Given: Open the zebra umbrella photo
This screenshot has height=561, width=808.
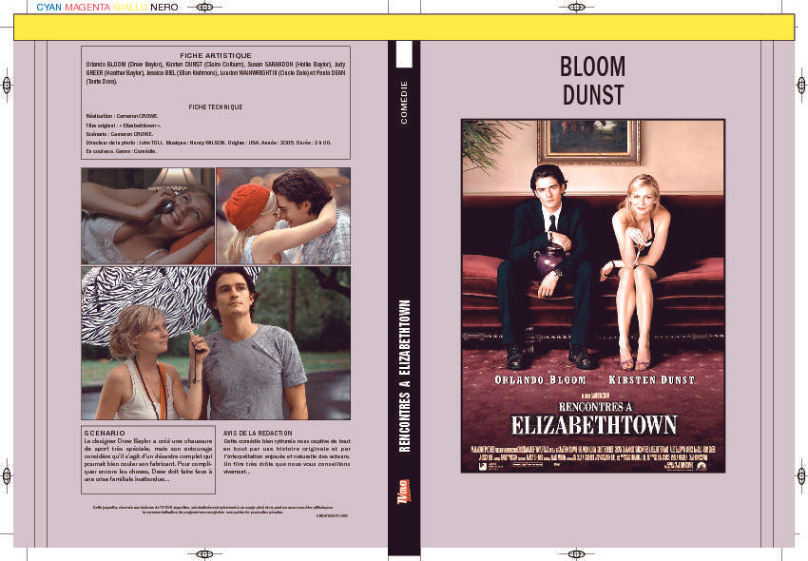Looking at the screenshot, I should coord(216,343).
